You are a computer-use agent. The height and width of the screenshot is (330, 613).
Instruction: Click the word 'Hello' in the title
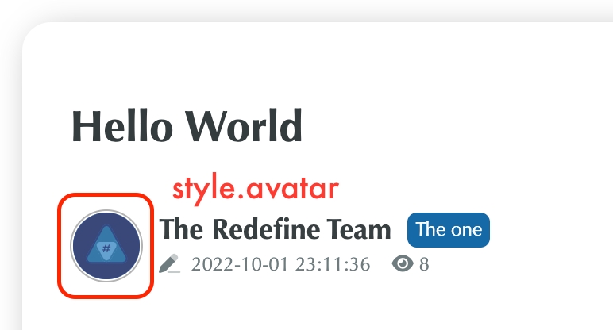coord(122,127)
